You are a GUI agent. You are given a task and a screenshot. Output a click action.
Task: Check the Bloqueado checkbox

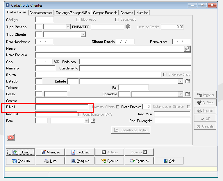point(78,19)
